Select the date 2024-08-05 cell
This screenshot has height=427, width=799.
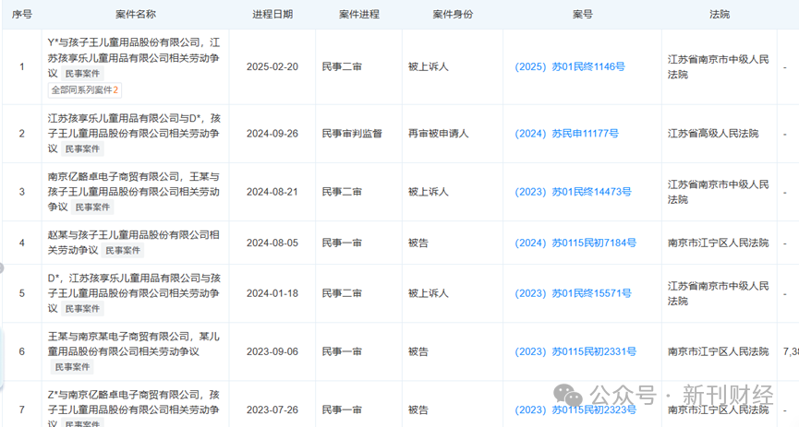(x=272, y=243)
